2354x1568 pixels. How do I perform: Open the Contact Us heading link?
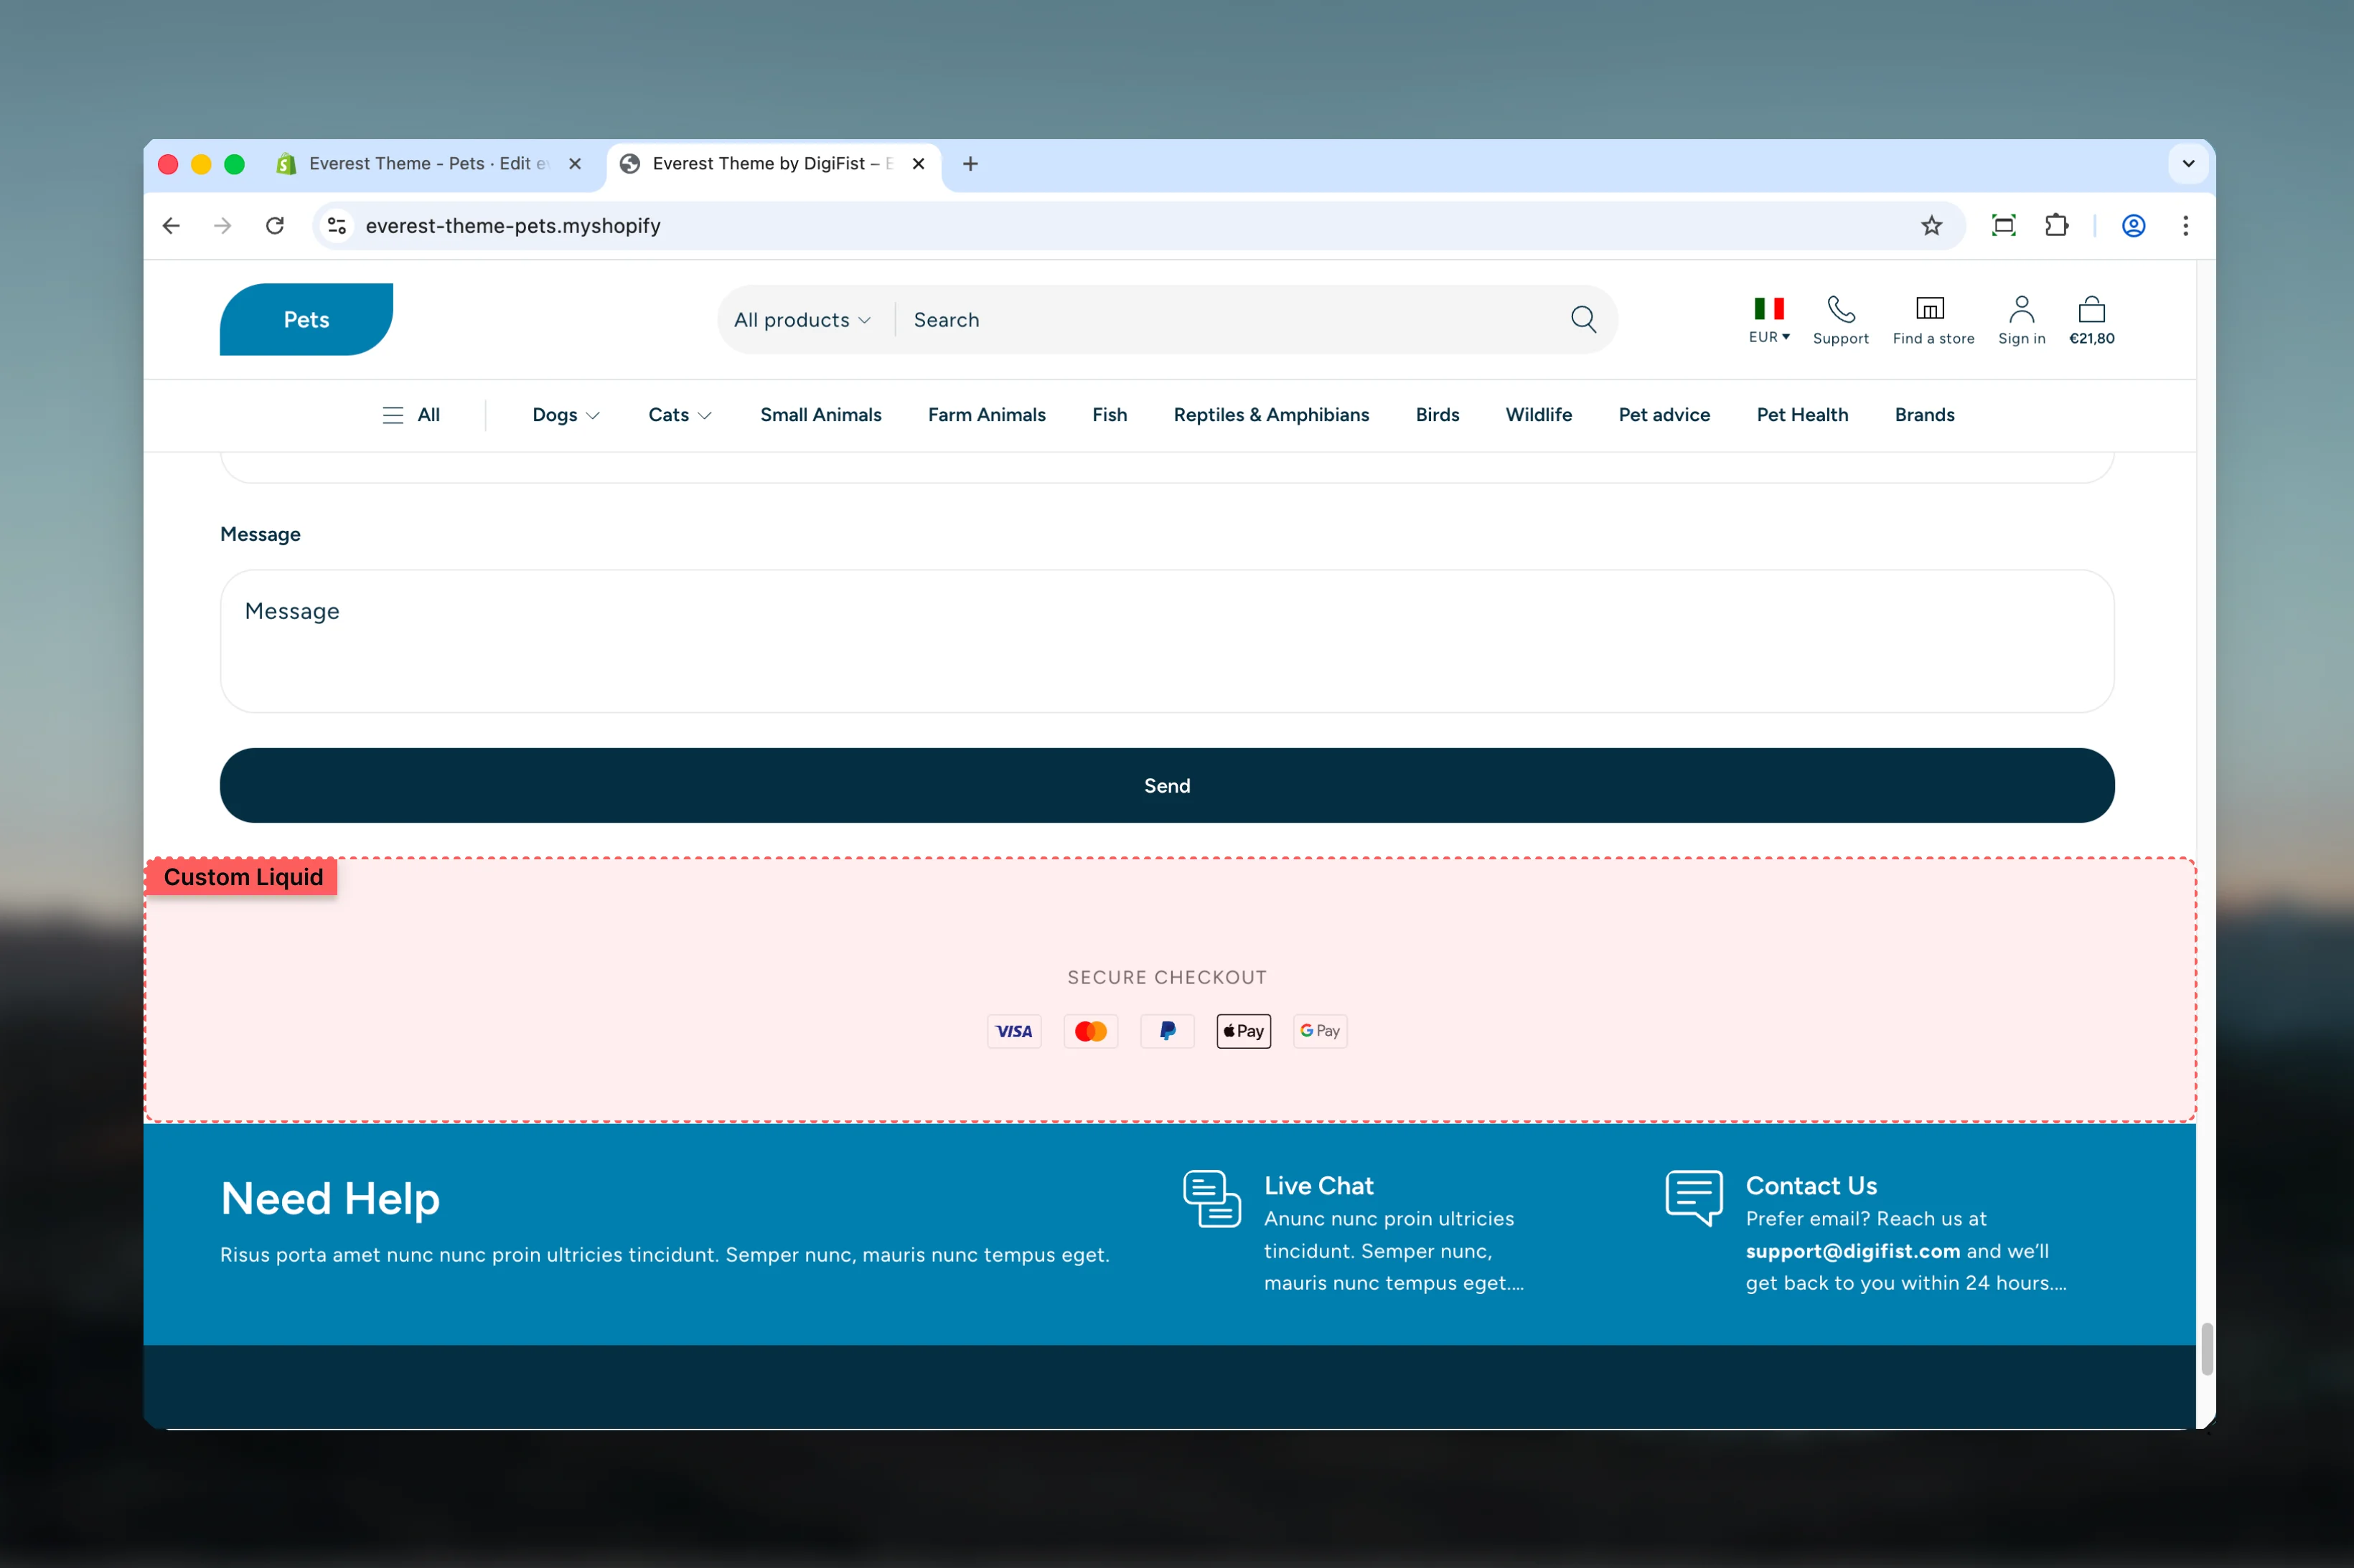[x=1811, y=1186]
